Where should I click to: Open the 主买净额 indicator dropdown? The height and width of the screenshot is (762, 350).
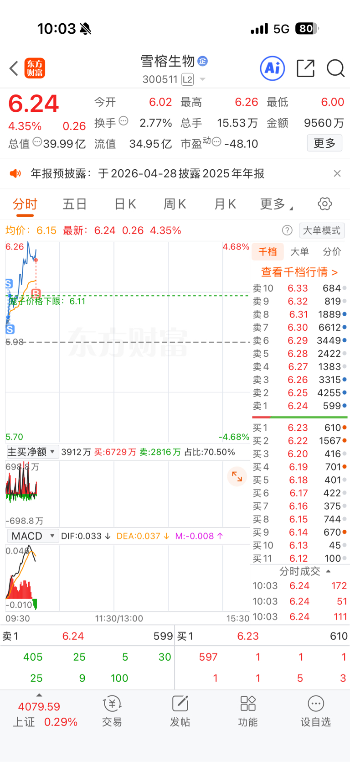coord(32,452)
